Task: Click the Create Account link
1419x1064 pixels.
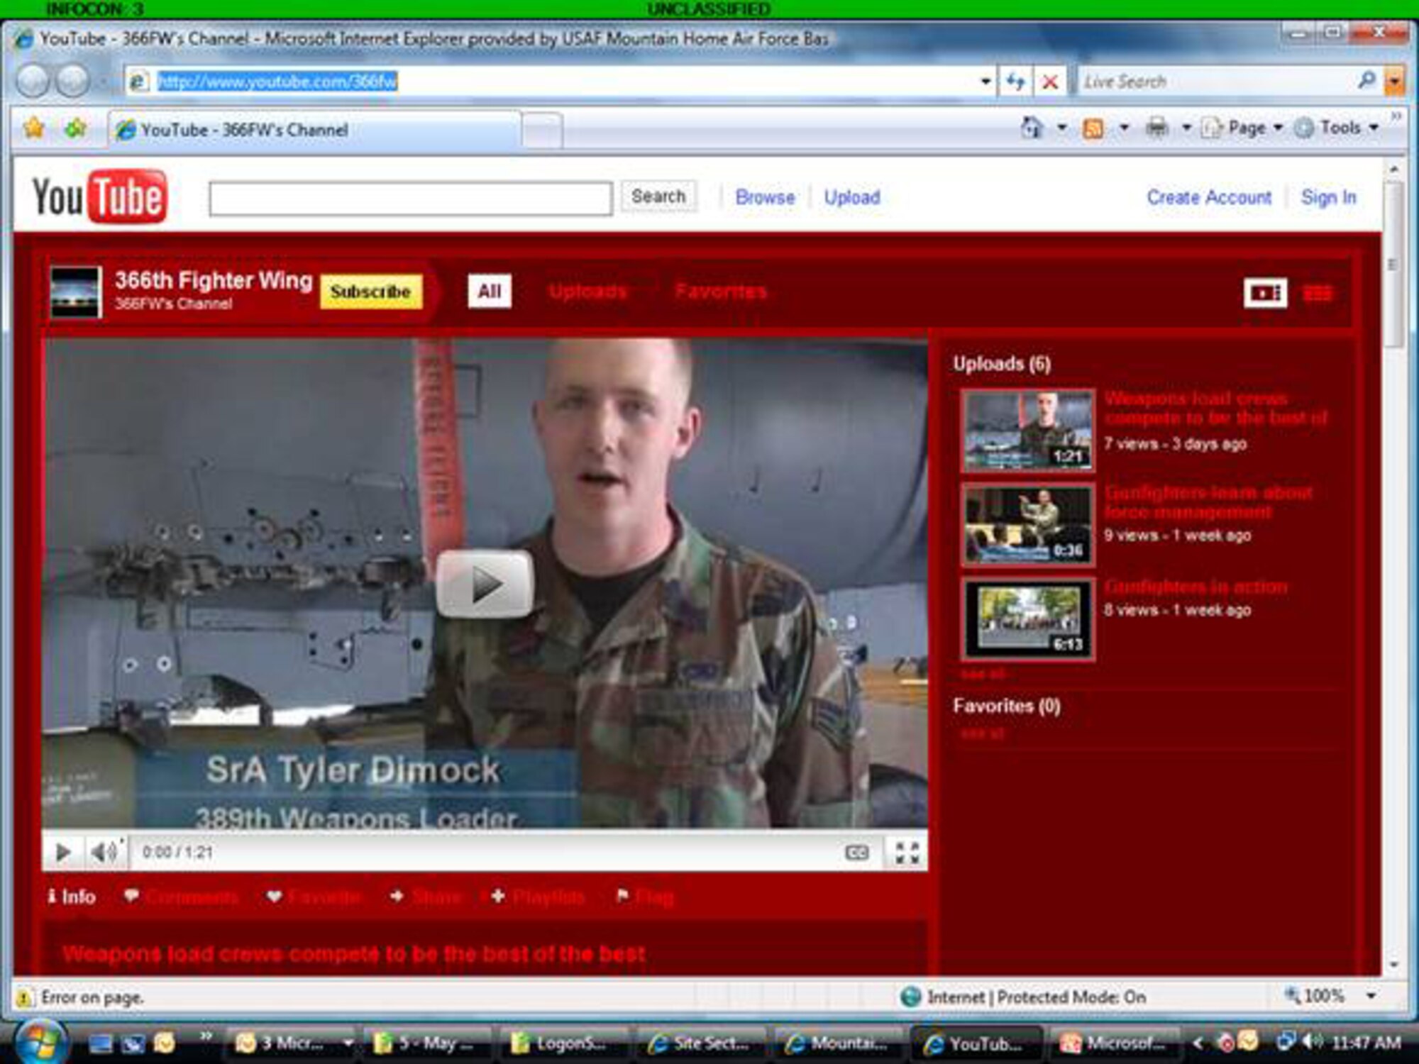Action: [x=1208, y=197]
